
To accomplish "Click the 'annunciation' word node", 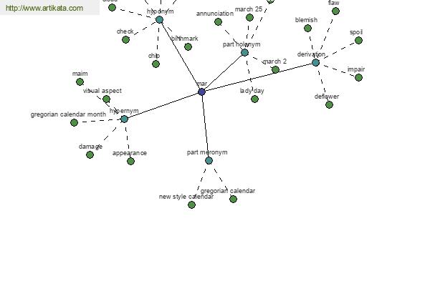I will (218, 22).
